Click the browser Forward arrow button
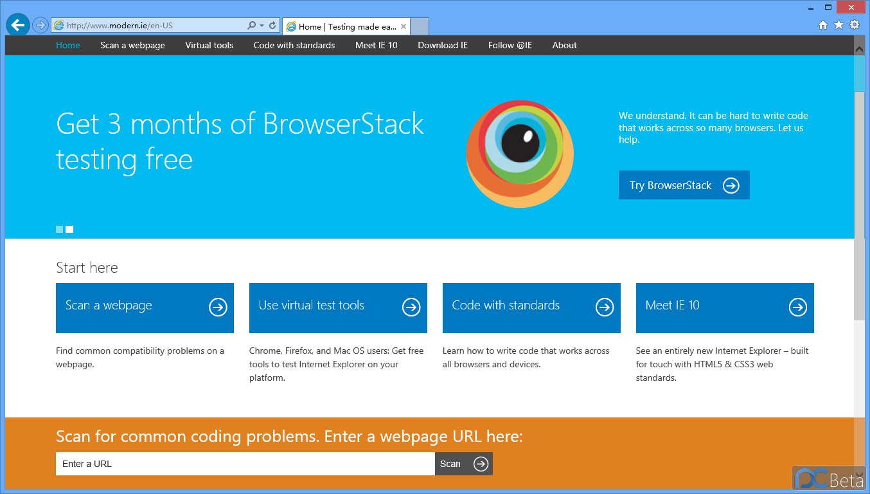 [40, 25]
